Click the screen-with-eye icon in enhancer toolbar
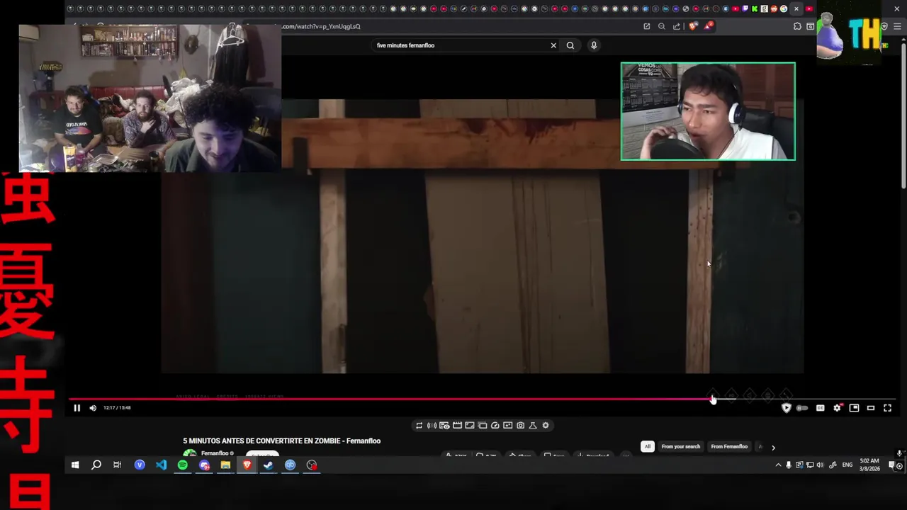This screenshot has height=510, width=907. [444, 425]
